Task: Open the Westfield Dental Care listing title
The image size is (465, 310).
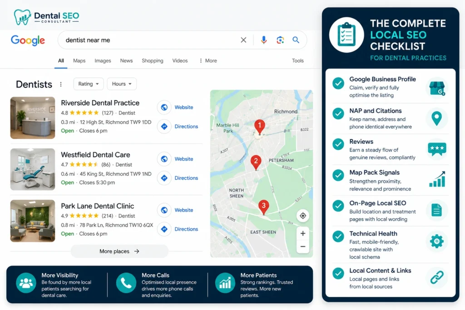Action: (x=95, y=155)
